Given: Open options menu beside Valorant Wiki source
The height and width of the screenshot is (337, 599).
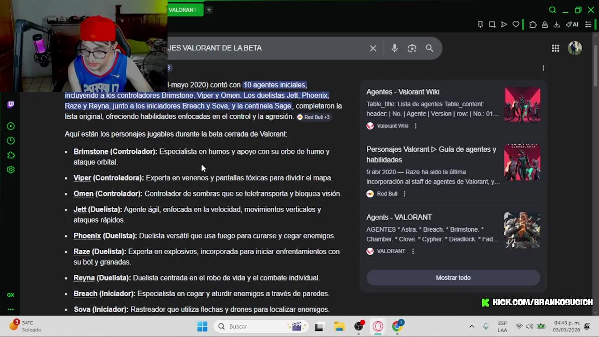Looking at the screenshot, I should point(415,126).
